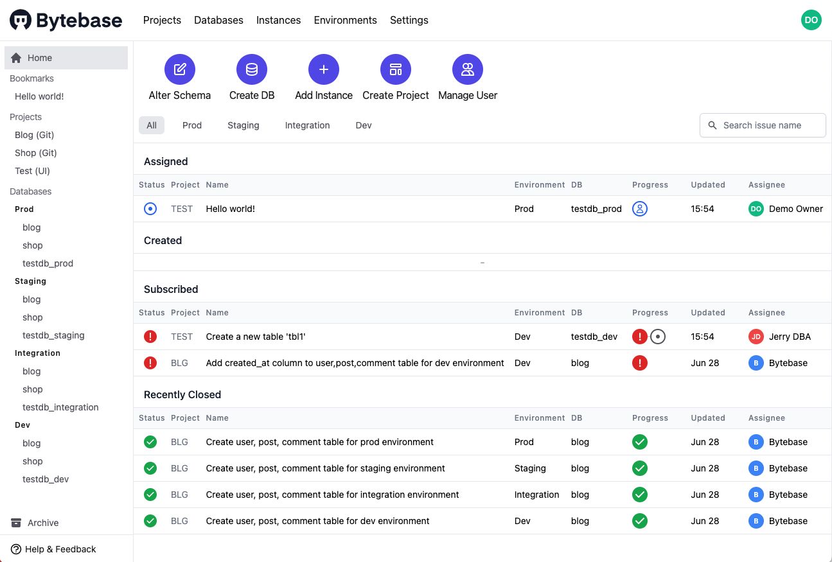Collapse the Dev database group

22,425
